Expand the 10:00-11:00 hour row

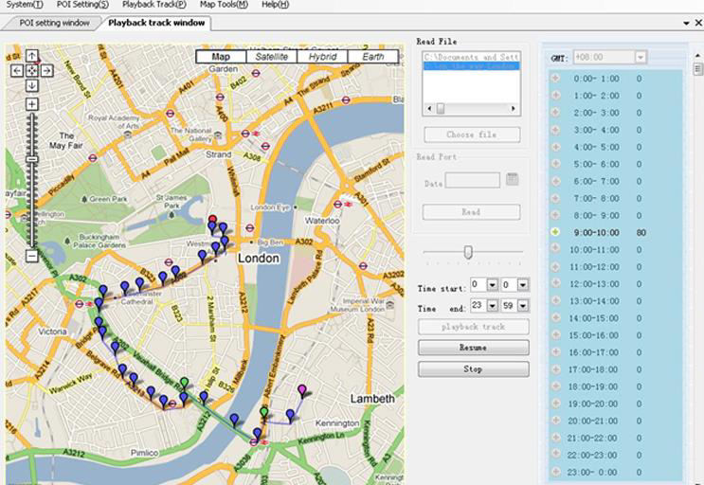[x=556, y=249]
